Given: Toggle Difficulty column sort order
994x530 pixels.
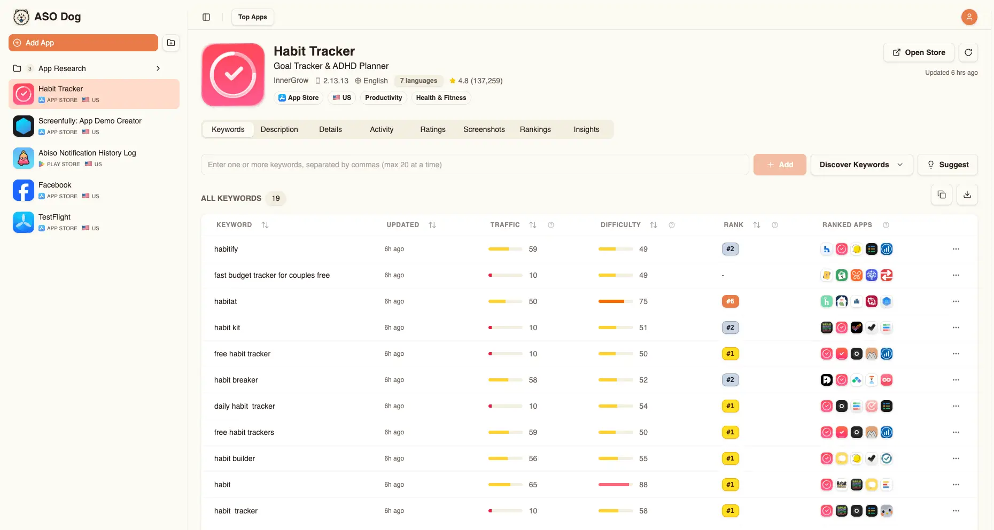Looking at the screenshot, I should click(653, 225).
